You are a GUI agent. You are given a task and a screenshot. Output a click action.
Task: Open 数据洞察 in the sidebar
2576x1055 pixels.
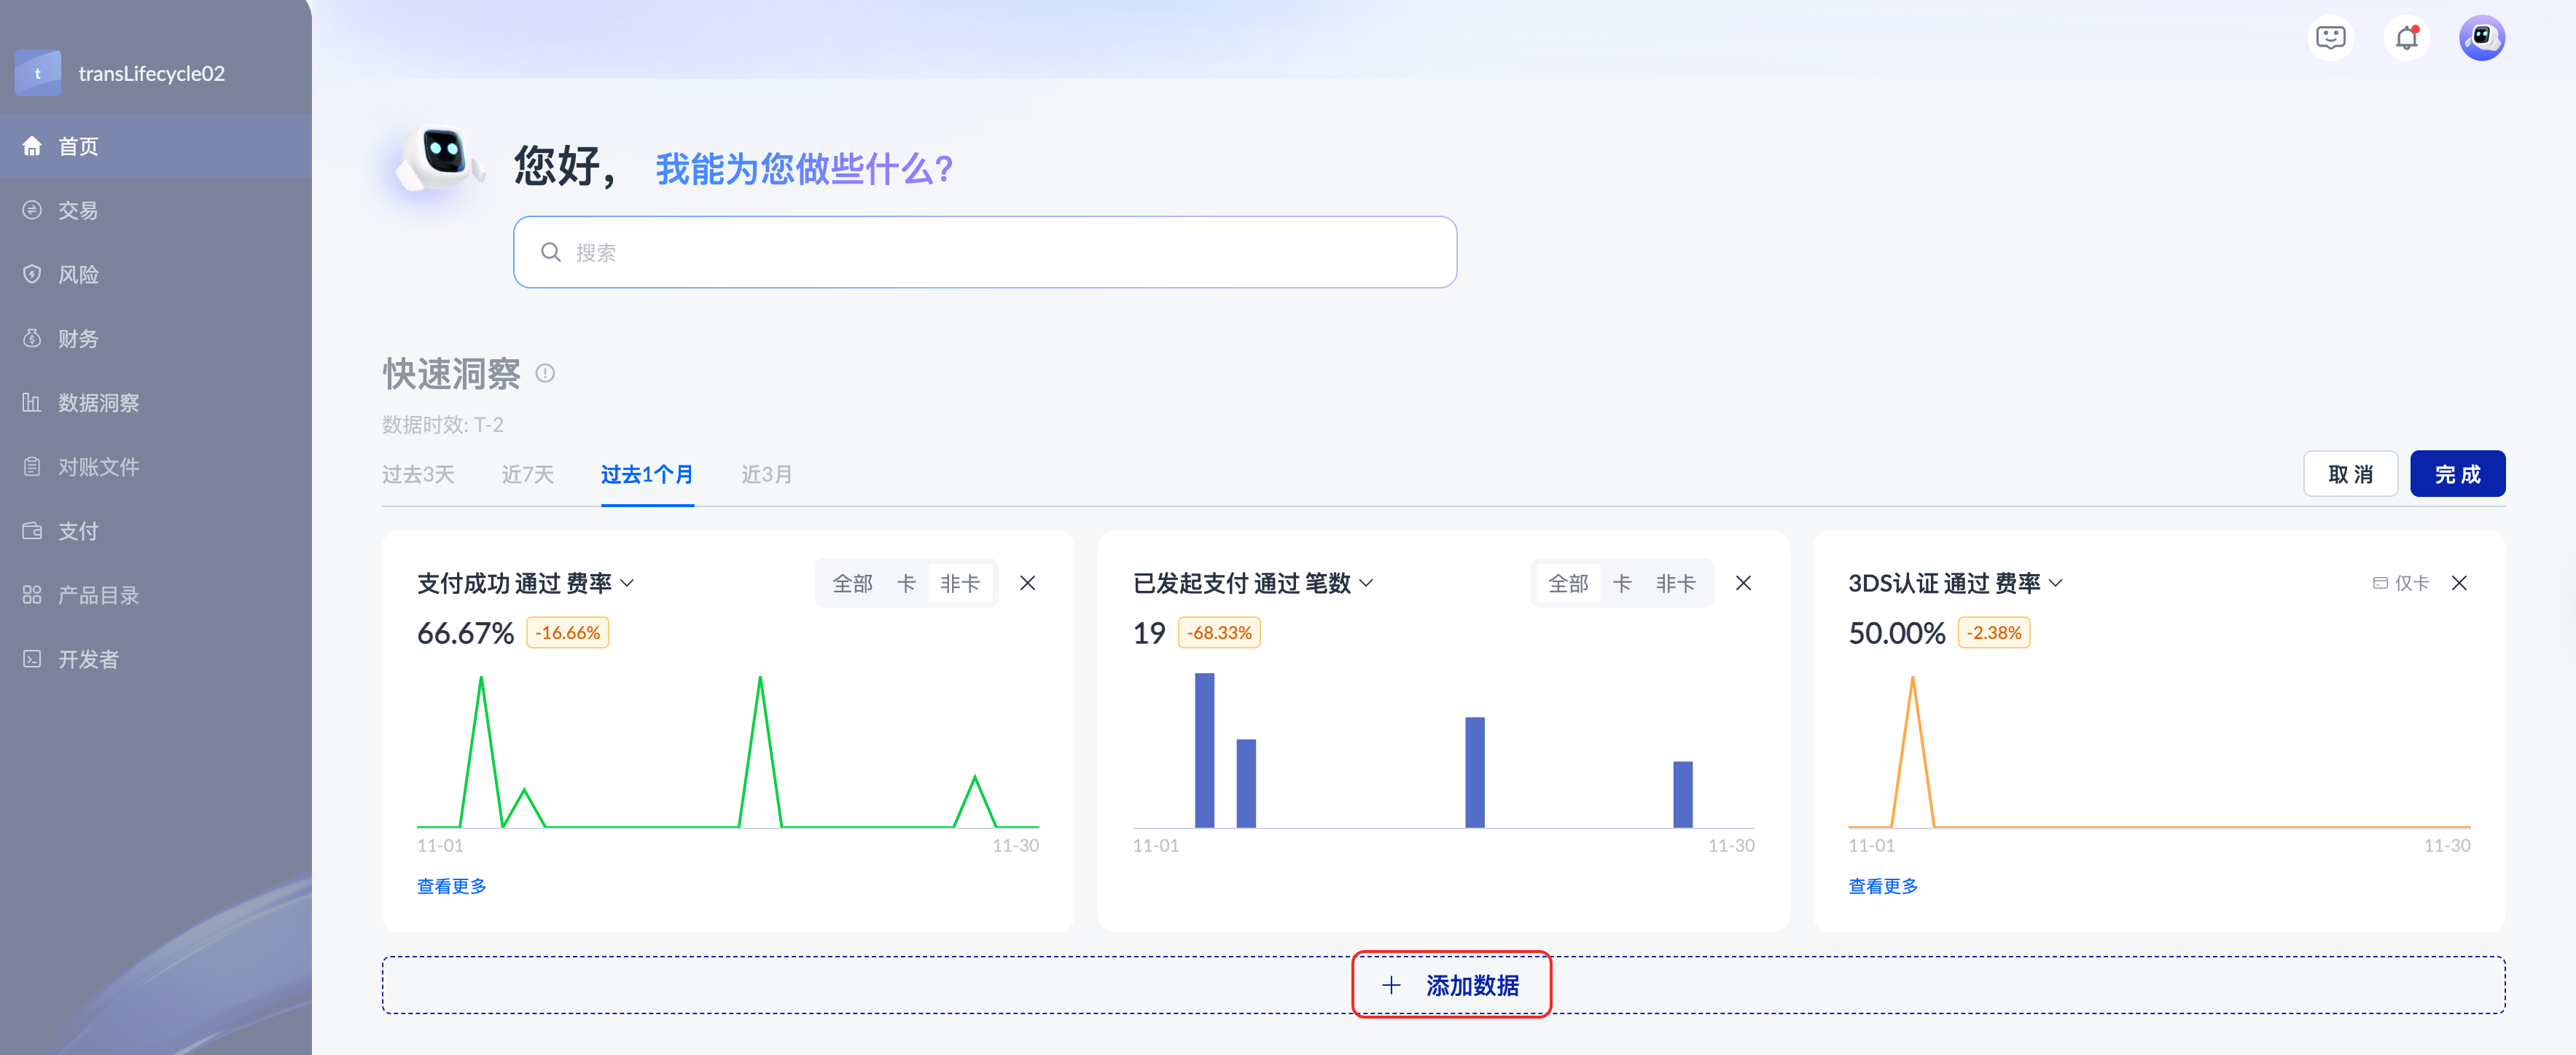click(98, 402)
